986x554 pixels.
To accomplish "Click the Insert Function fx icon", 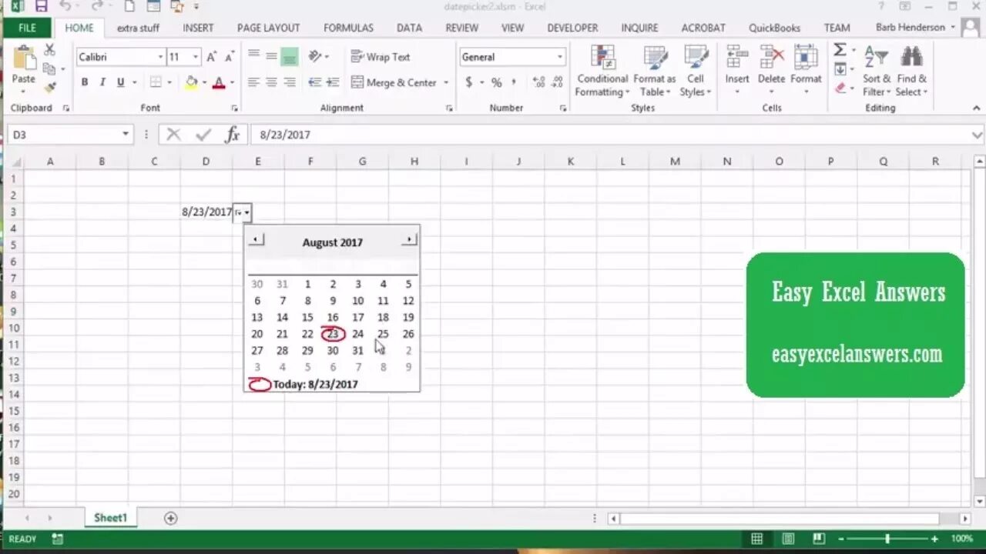I will coord(232,135).
